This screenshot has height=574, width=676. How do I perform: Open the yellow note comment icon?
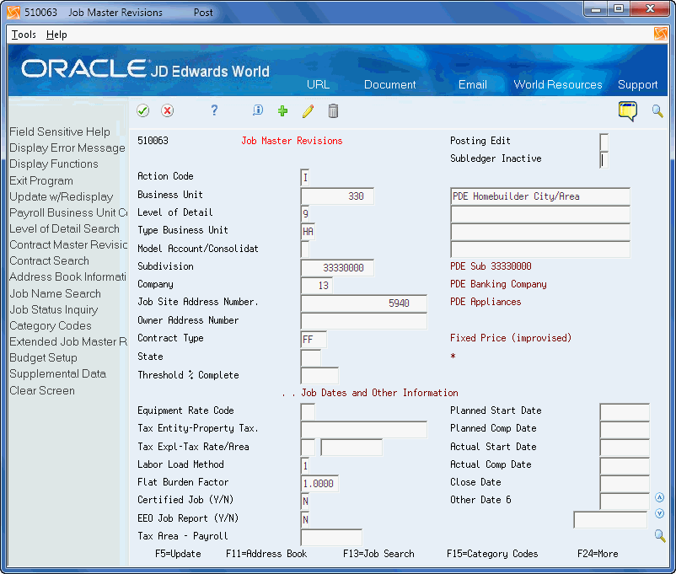point(627,111)
